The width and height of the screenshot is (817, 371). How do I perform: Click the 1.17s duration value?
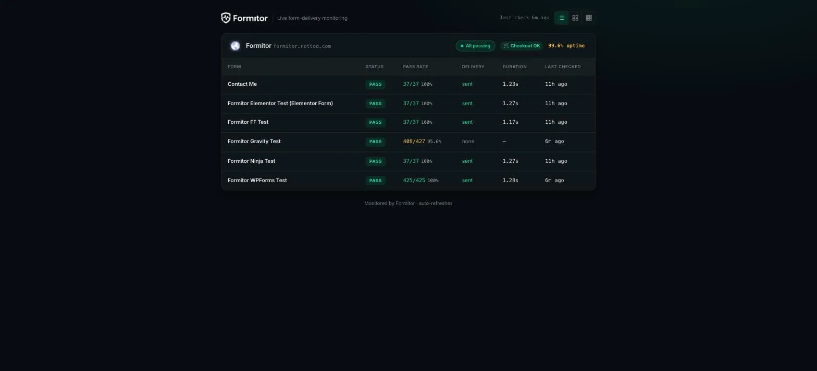point(510,122)
